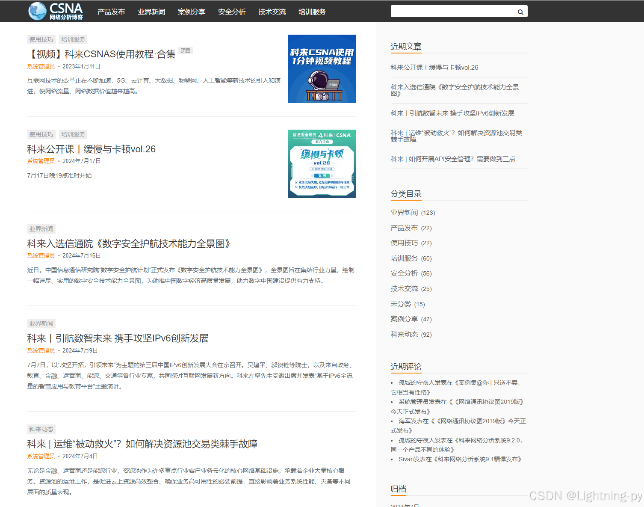Screen dimensions: 644x507
Task: Select category 未分类 (15)
Action: [x=401, y=304]
